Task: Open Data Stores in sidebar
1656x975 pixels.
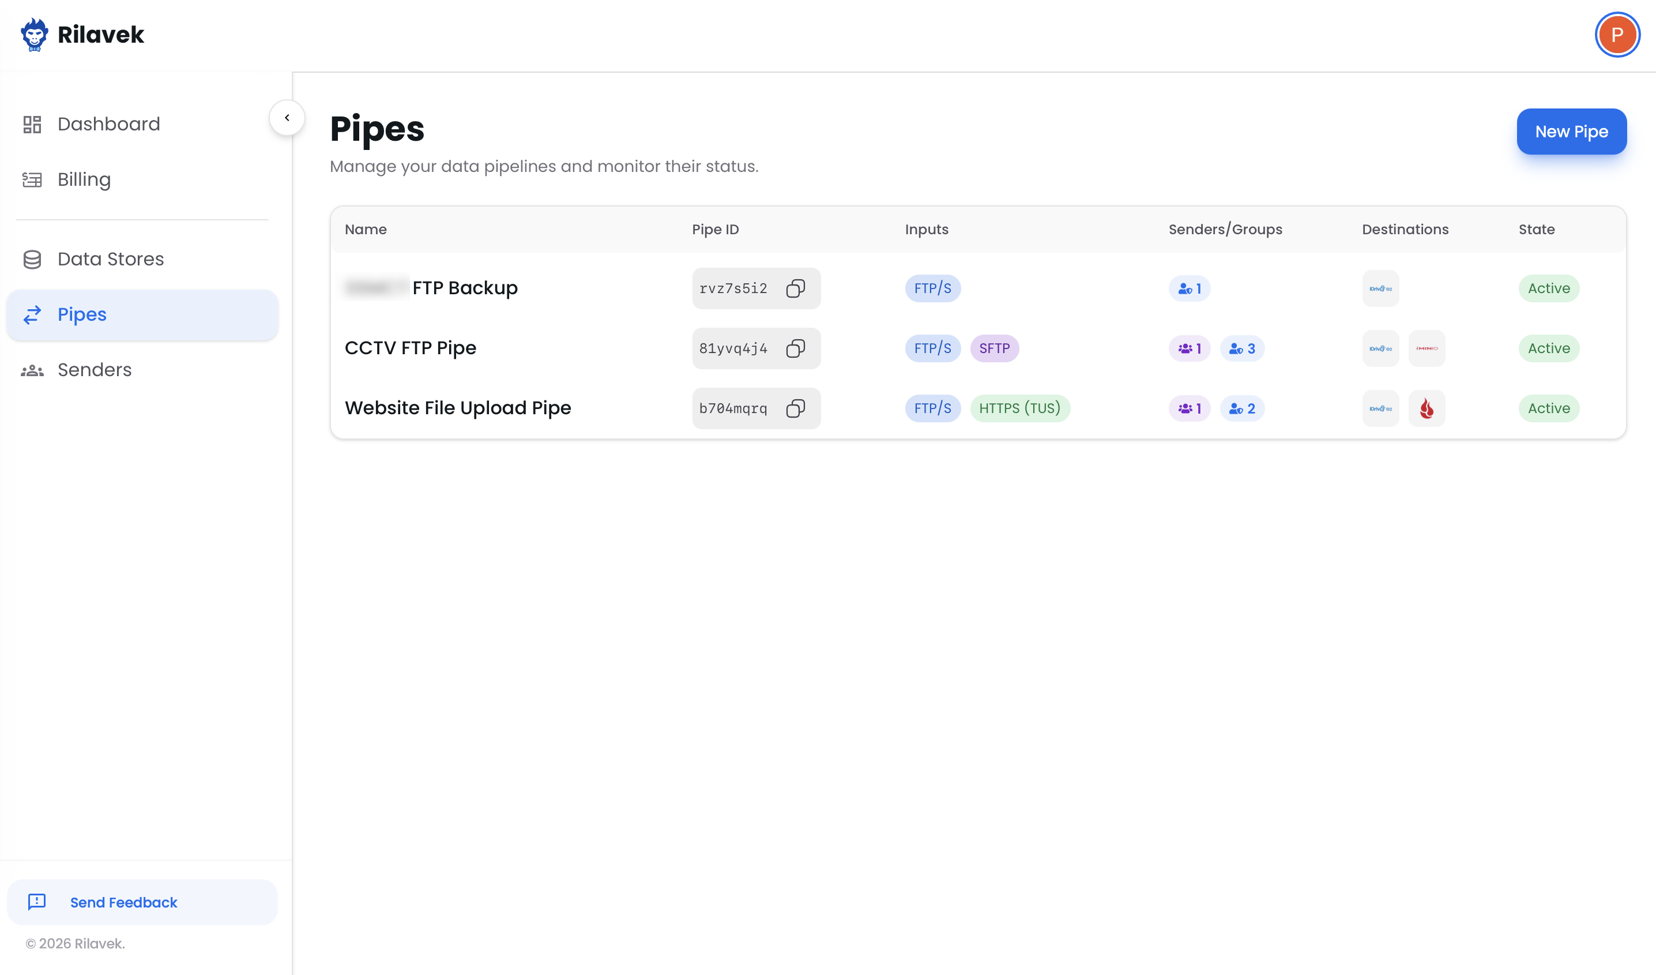Action: pos(110,259)
